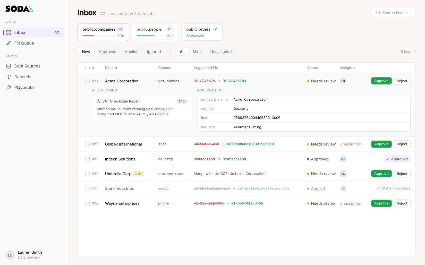Click the green checkmark on public.orders card
The width and height of the screenshot is (425, 265).
coord(215,29)
